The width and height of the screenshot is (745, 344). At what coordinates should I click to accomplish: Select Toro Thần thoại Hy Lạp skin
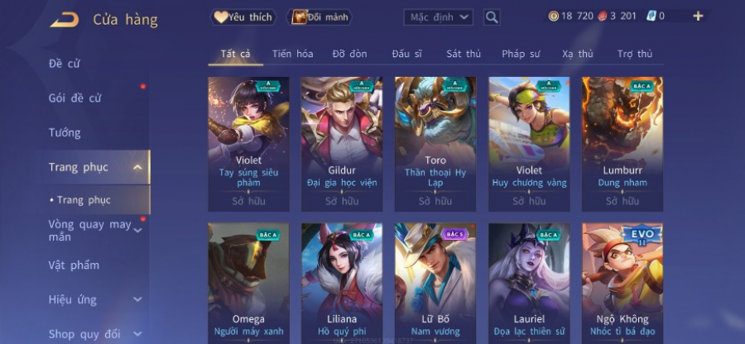435,144
